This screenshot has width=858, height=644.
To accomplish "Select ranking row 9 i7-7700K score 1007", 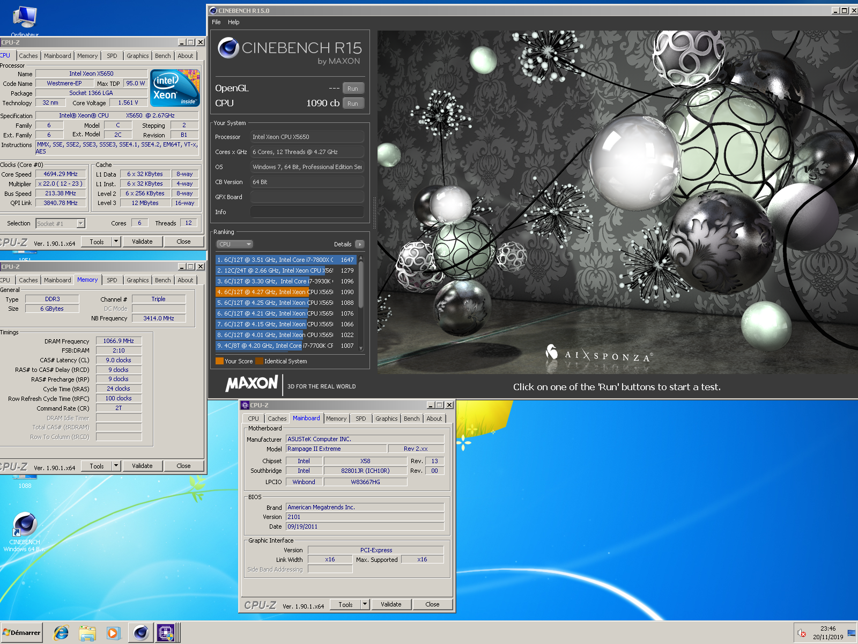I will pos(286,346).
